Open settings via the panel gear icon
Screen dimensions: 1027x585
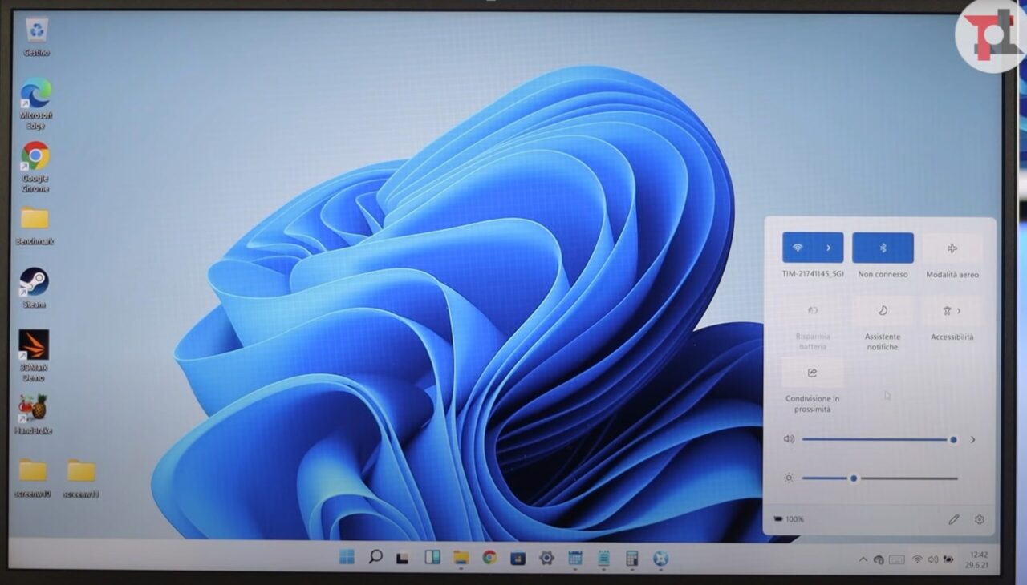click(980, 519)
